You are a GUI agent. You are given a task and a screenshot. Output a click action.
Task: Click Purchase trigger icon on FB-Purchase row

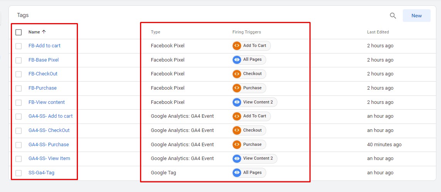237,88
